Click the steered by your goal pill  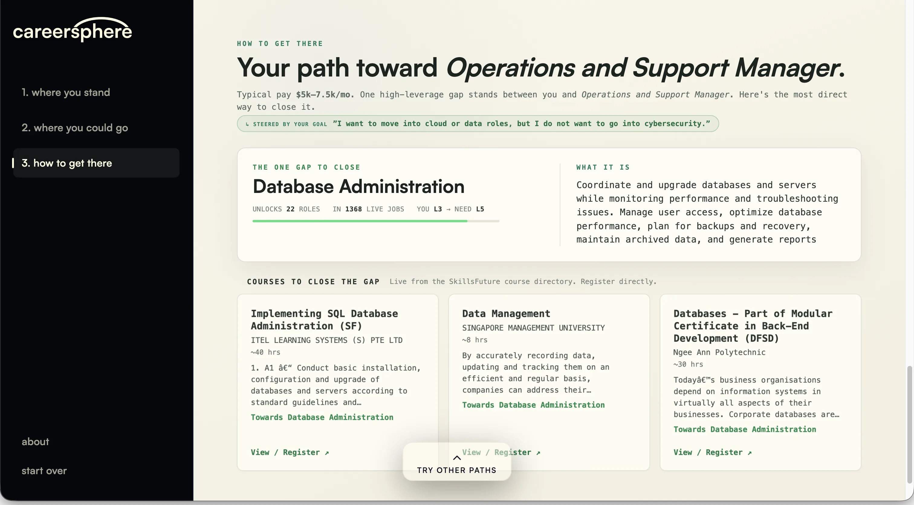tap(478, 123)
